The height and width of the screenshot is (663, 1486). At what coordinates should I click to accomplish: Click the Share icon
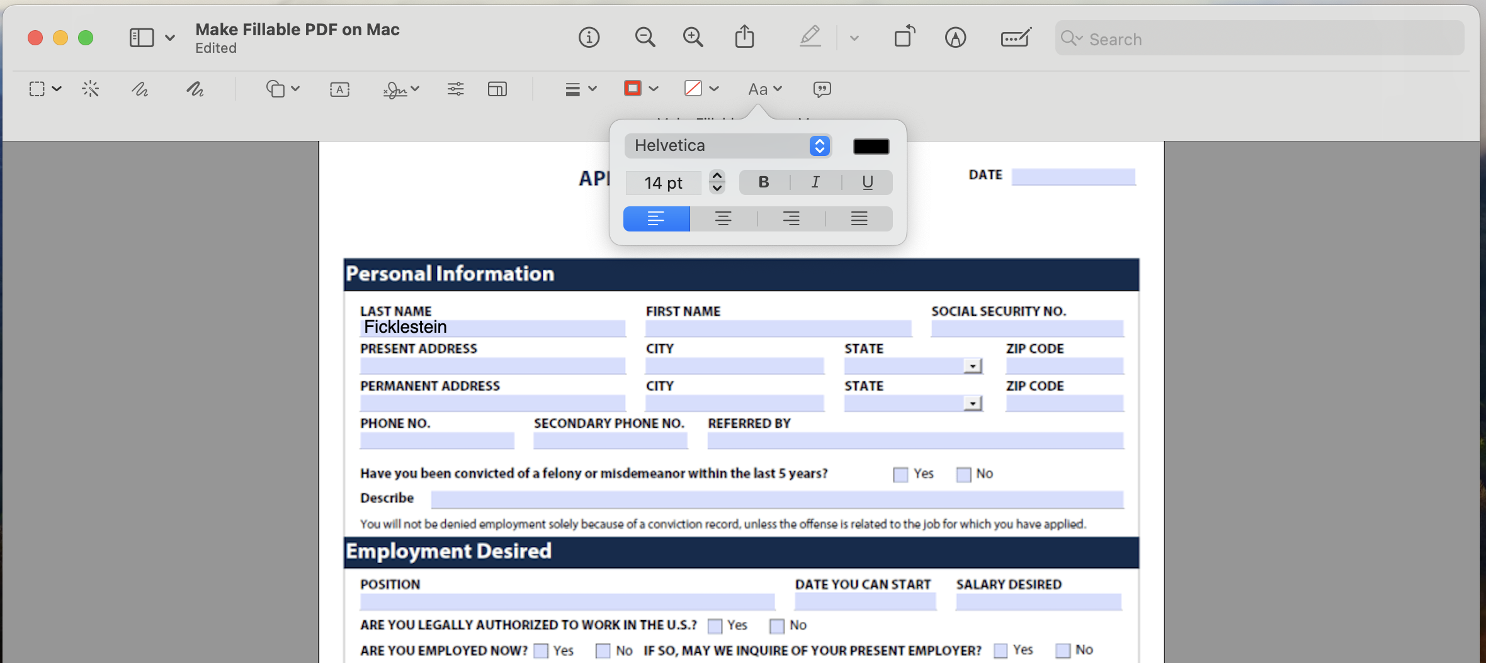click(x=744, y=37)
